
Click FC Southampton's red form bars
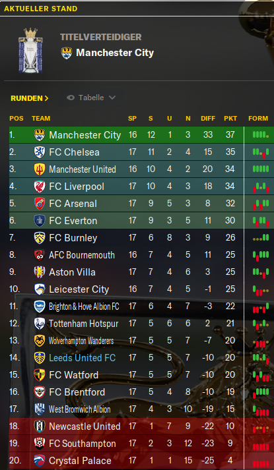pyautogui.click(x=261, y=446)
